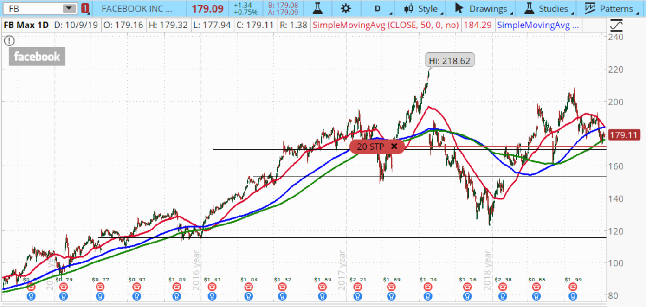Click the FB Max 1D chart label
The image size is (646, 307).
pyautogui.click(x=26, y=25)
